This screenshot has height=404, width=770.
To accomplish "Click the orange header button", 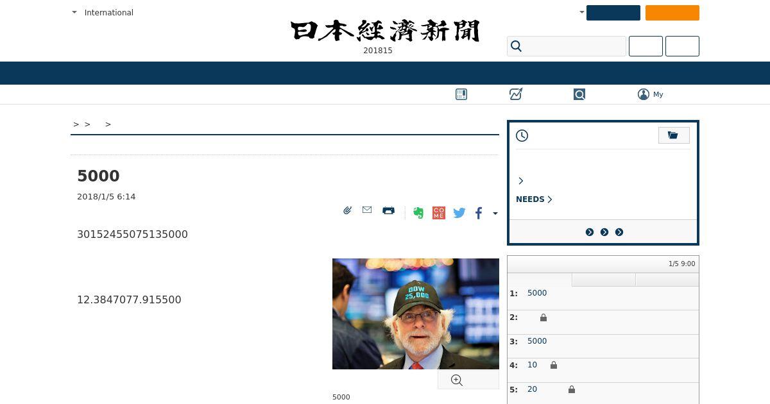I will pyautogui.click(x=672, y=13).
